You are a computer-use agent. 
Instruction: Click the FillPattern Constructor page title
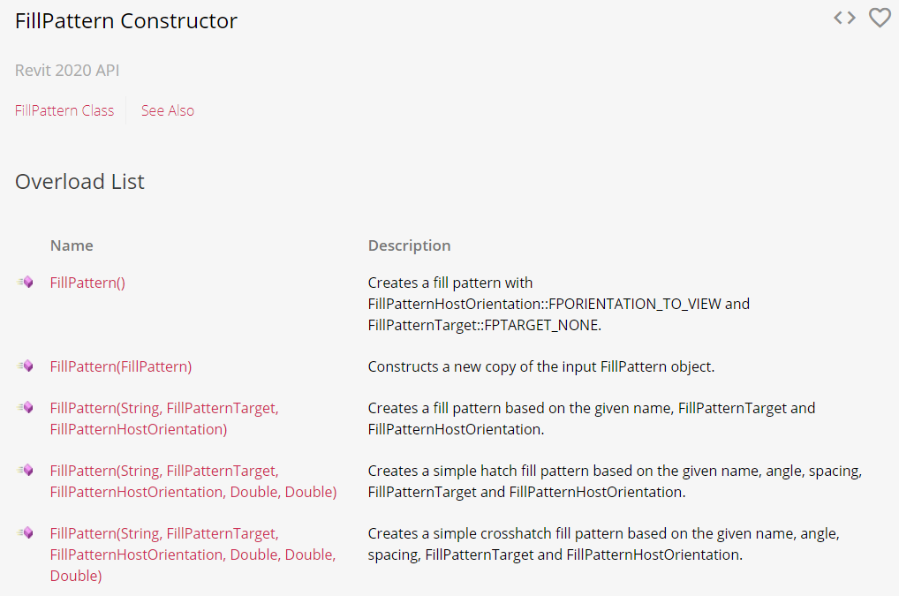[126, 21]
